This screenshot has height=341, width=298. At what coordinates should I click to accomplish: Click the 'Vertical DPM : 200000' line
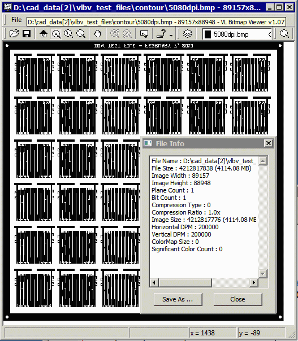[x=182, y=234]
